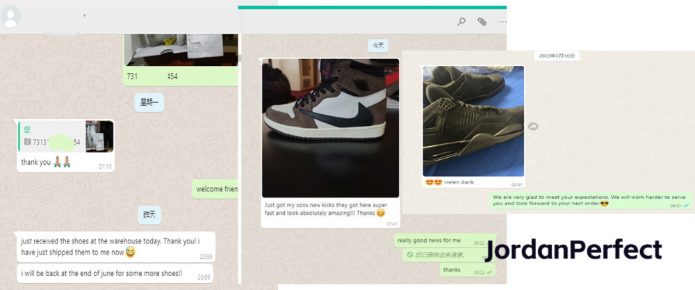Click the paperclip attachment icon
Image resolution: width=695 pixels, height=290 pixels.
pos(482,22)
